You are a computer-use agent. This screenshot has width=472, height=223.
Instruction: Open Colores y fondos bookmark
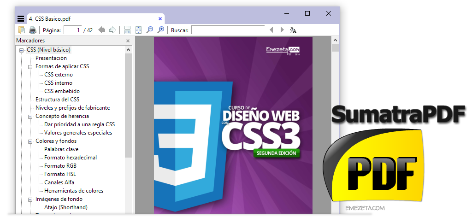point(56,141)
